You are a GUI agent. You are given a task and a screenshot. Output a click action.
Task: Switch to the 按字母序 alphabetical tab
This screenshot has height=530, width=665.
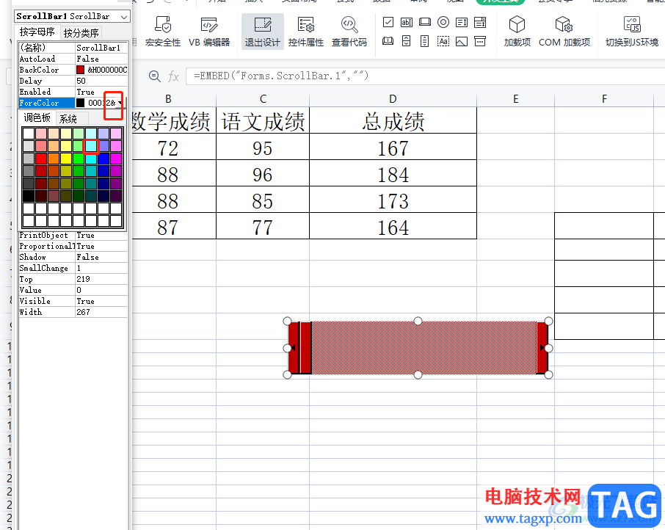(x=37, y=32)
